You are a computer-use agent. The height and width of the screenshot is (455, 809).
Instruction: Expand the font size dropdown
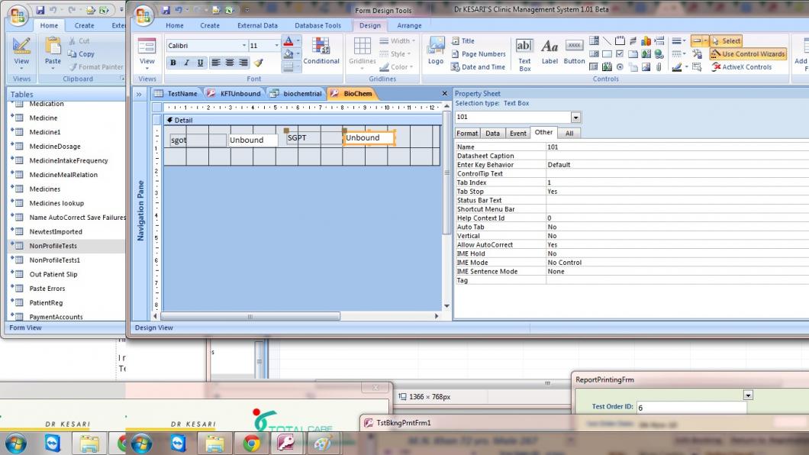276,46
